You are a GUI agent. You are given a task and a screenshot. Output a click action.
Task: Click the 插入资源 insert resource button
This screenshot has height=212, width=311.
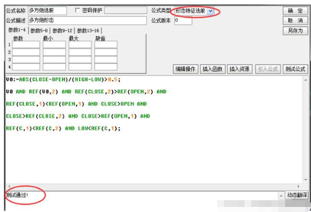(239, 69)
